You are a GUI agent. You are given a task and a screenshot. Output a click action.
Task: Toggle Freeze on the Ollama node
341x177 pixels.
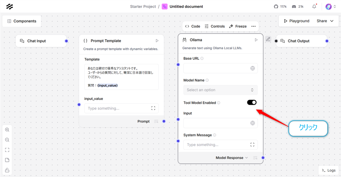pyautogui.click(x=238, y=26)
